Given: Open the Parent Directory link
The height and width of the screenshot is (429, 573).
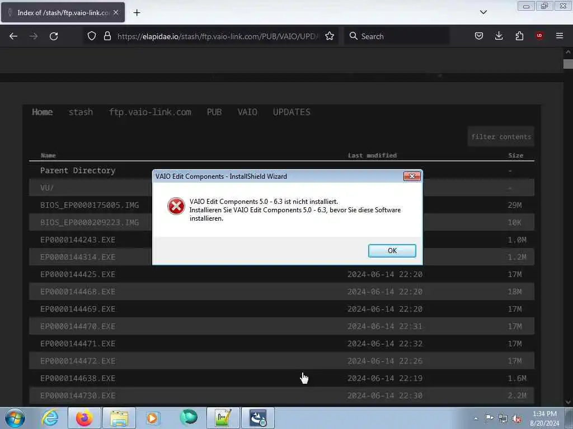Looking at the screenshot, I should (78, 170).
